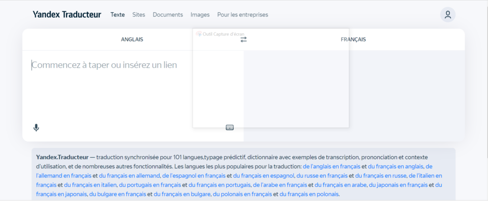Click link 'du japonais en français'
Screen dimensions: 488x201
(398, 185)
